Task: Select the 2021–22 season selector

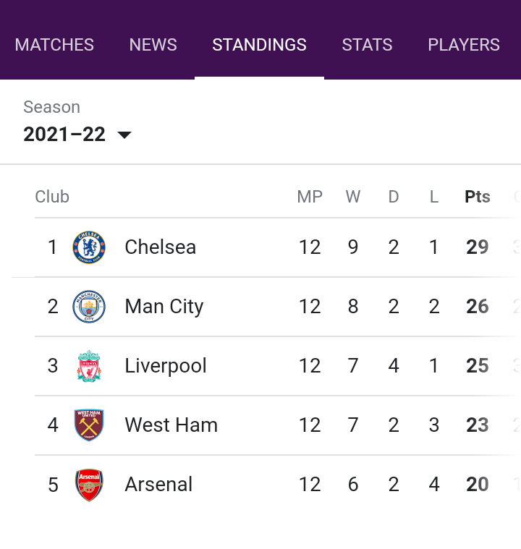Action: (x=77, y=135)
